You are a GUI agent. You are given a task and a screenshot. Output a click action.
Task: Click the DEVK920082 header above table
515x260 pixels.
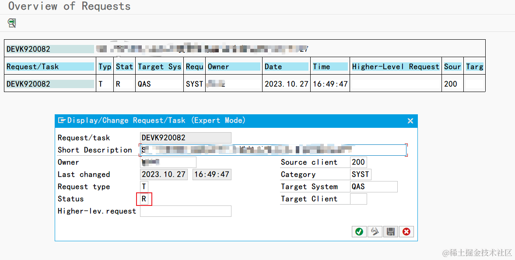click(50, 49)
